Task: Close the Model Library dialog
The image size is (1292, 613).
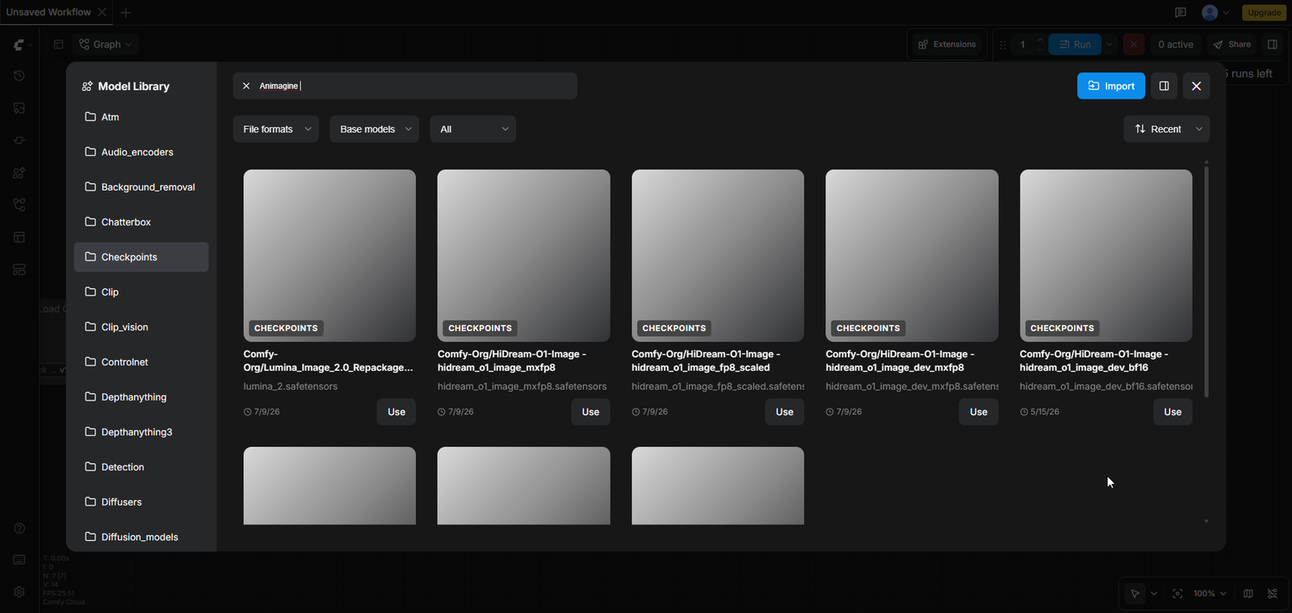Action: pos(1196,86)
